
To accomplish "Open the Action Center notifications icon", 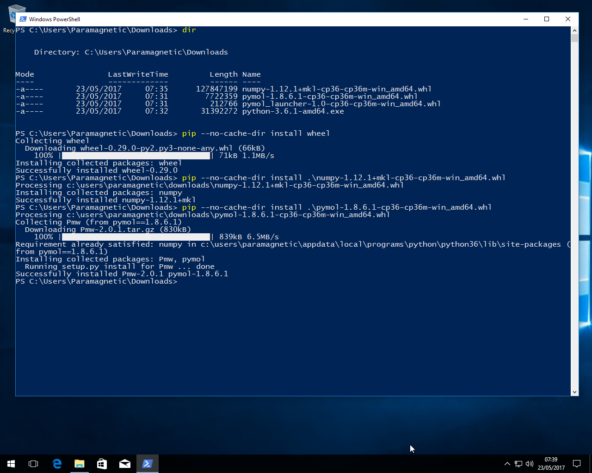I will (577, 464).
